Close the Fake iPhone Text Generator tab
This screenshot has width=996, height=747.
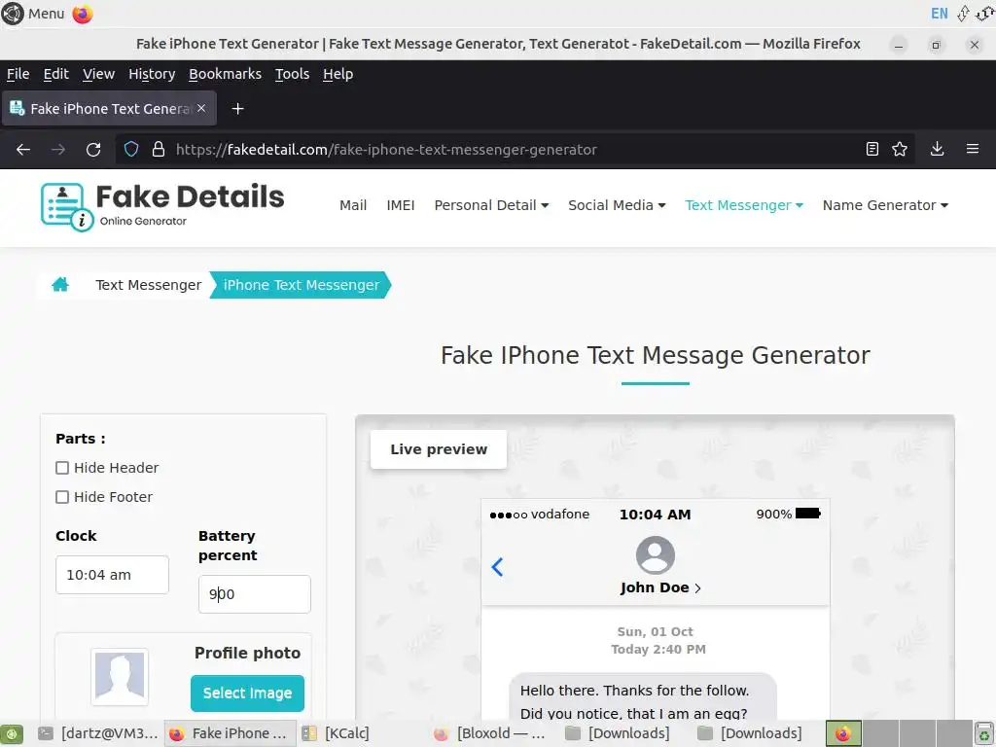click(x=201, y=109)
